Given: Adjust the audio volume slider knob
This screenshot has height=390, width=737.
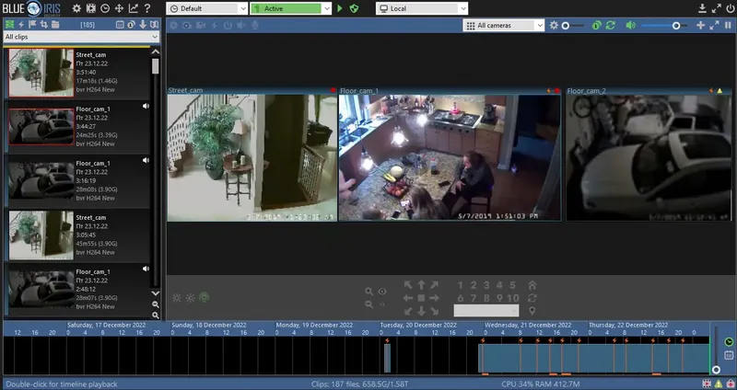Looking at the screenshot, I should tap(676, 26).
